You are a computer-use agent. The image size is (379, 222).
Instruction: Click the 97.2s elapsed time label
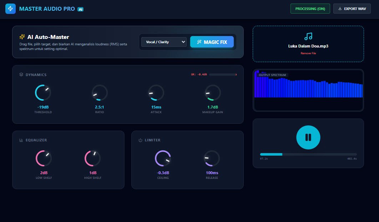[x=264, y=158]
